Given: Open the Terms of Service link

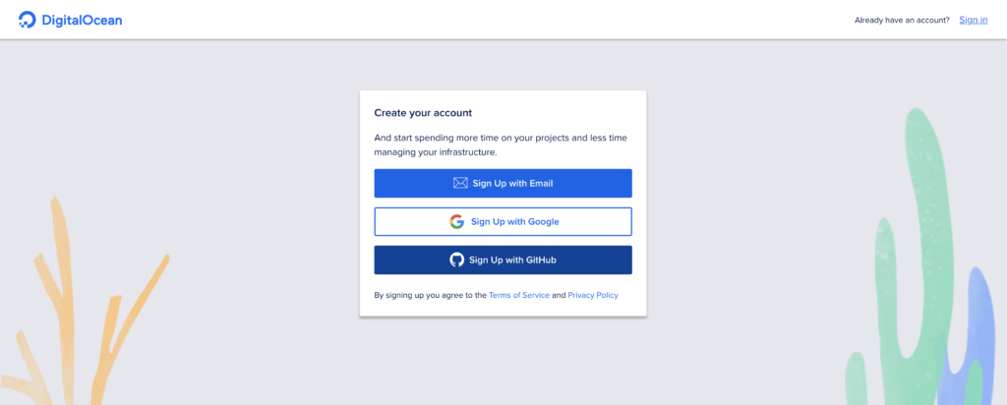Looking at the screenshot, I should [519, 295].
